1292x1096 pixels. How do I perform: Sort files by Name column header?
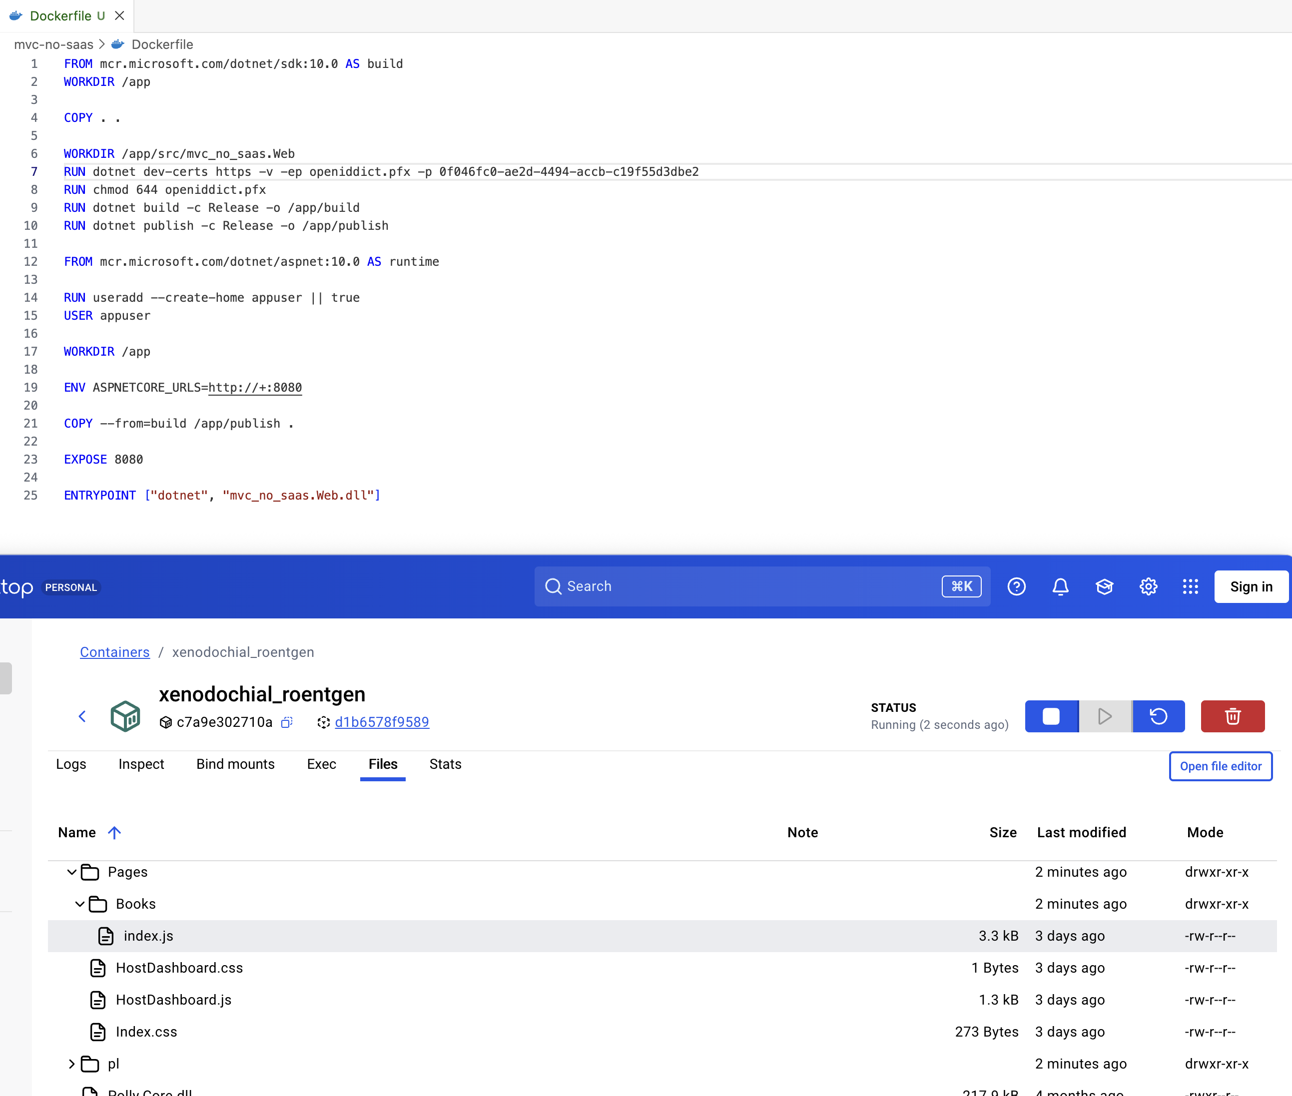click(77, 833)
